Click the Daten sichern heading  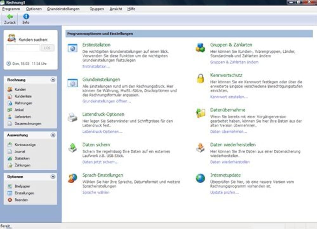[x=96, y=145]
